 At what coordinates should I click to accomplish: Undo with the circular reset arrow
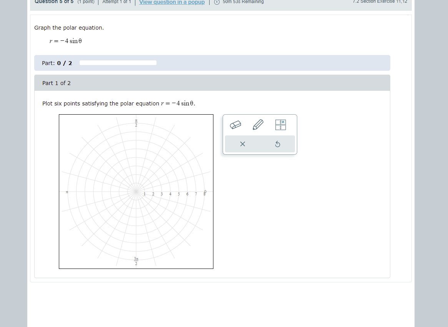click(277, 144)
